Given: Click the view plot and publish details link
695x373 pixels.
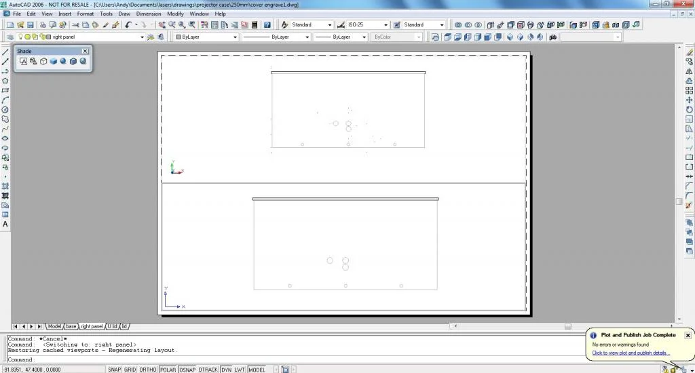Looking at the screenshot, I should click(631, 353).
